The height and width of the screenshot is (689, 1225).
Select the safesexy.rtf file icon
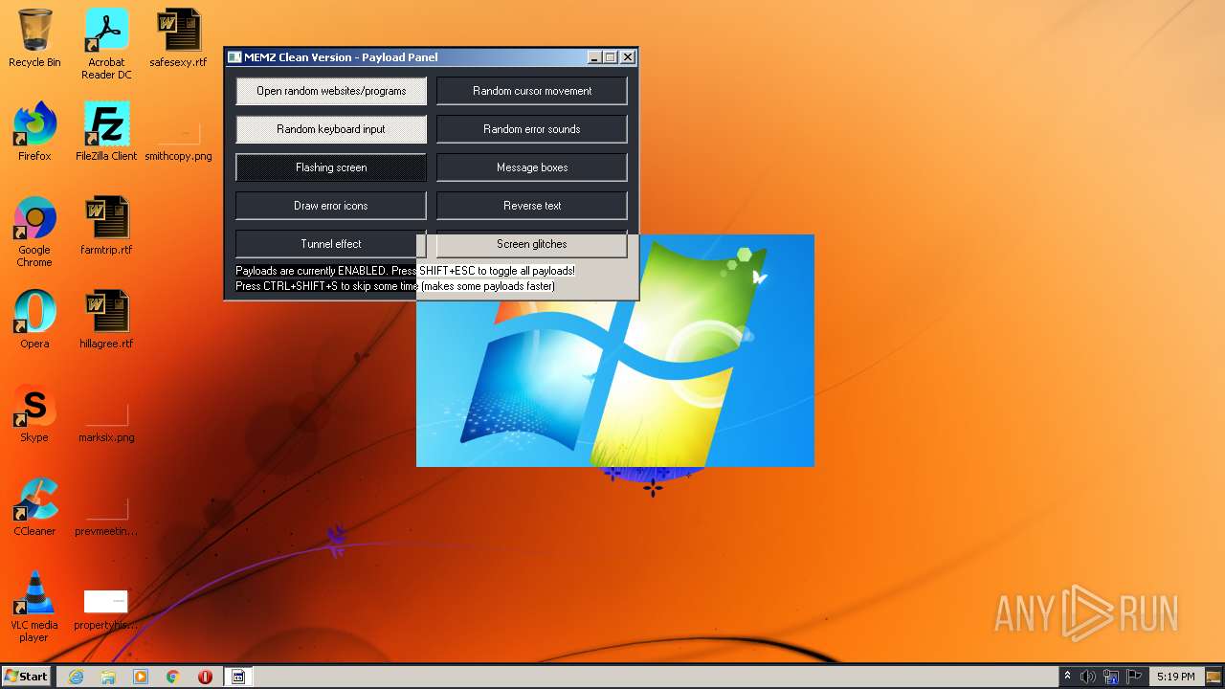pyautogui.click(x=178, y=38)
